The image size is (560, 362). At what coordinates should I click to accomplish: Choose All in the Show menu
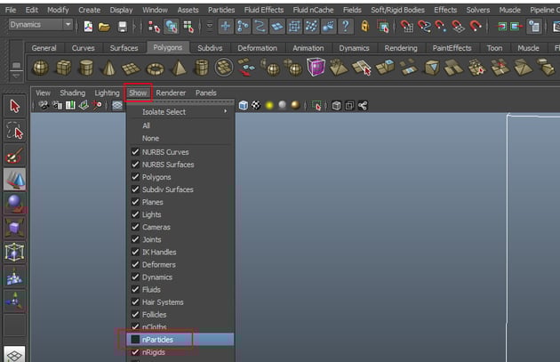point(180,125)
